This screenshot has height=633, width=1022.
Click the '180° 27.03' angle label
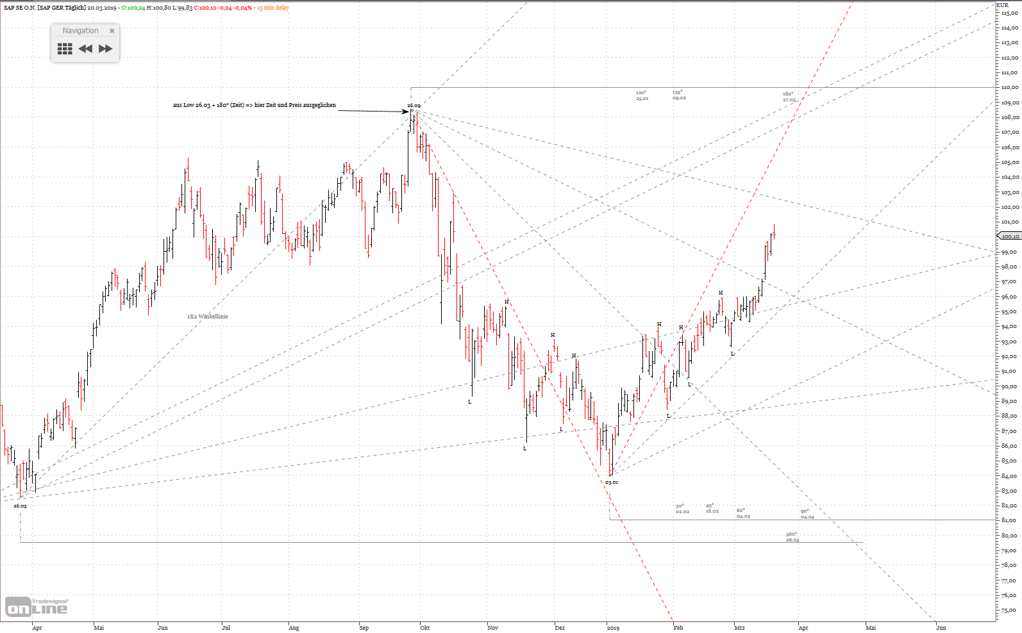point(789,97)
